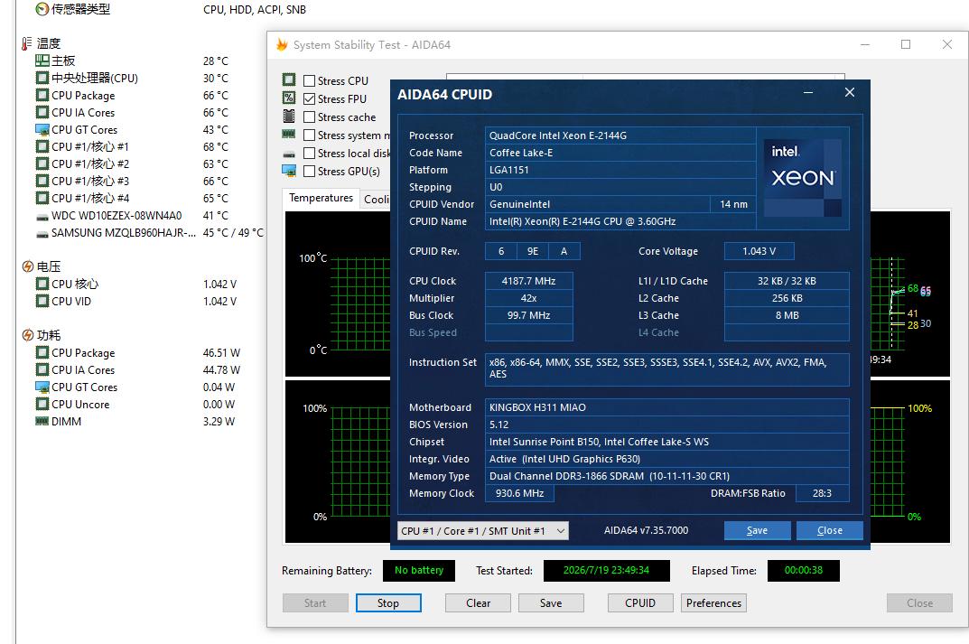Stop the running stability test
969x644 pixels.
coord(388,603)
